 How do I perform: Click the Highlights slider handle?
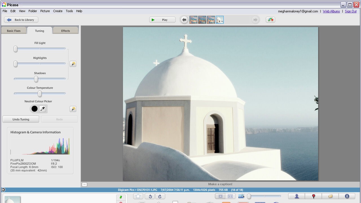click(16, 64)
